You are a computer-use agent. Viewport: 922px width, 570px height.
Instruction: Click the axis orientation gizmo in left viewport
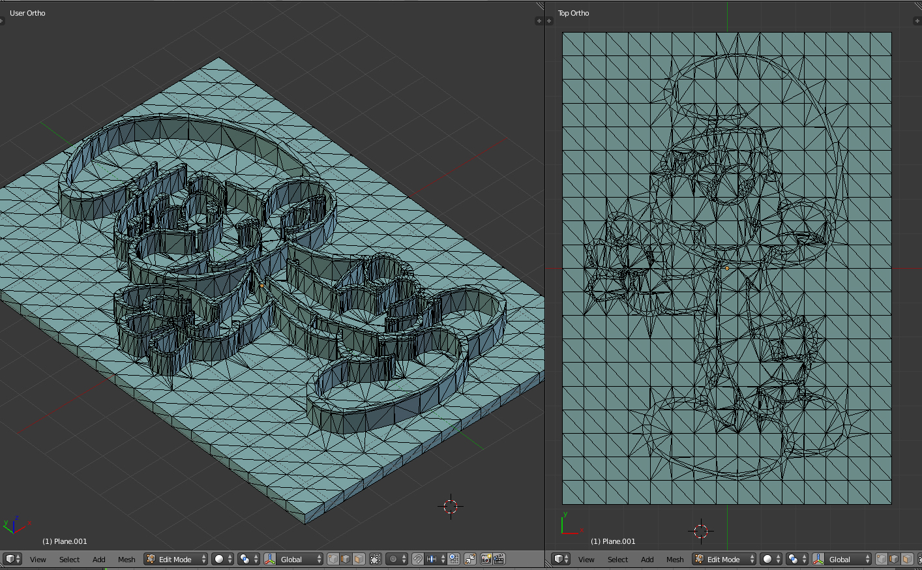[x=16, y=524]
